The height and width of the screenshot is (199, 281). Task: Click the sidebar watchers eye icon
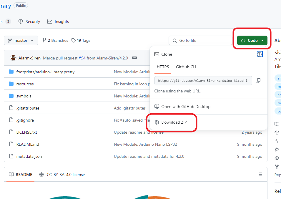277,158
